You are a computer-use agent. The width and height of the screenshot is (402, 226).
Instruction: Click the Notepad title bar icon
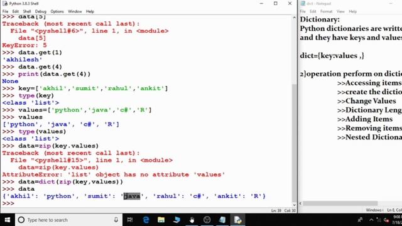click(x=303, y=4)
